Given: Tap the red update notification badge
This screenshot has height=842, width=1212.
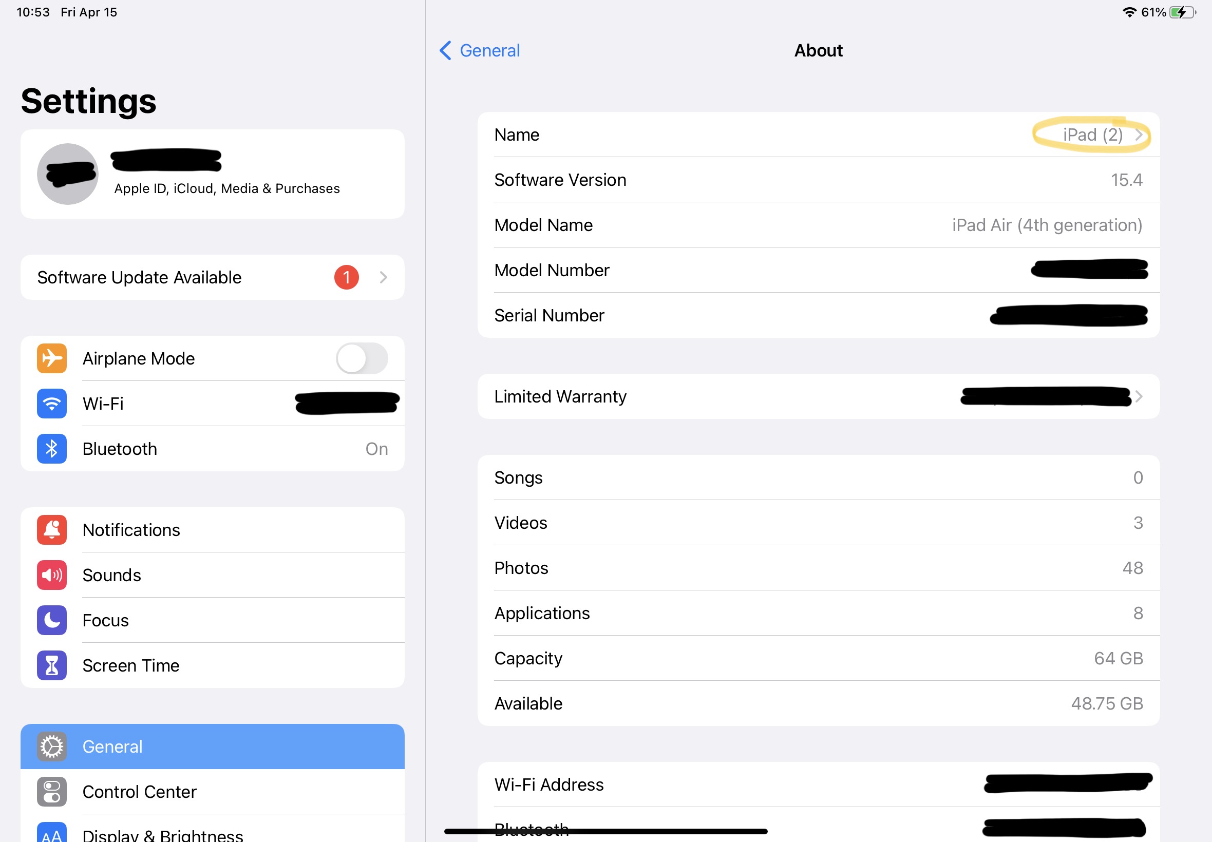Looking at the screenshot, I should [x=346, y=278].
